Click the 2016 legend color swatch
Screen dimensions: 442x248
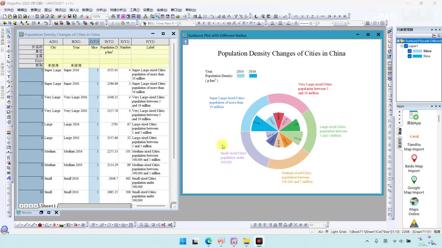(x=253, y=76)
